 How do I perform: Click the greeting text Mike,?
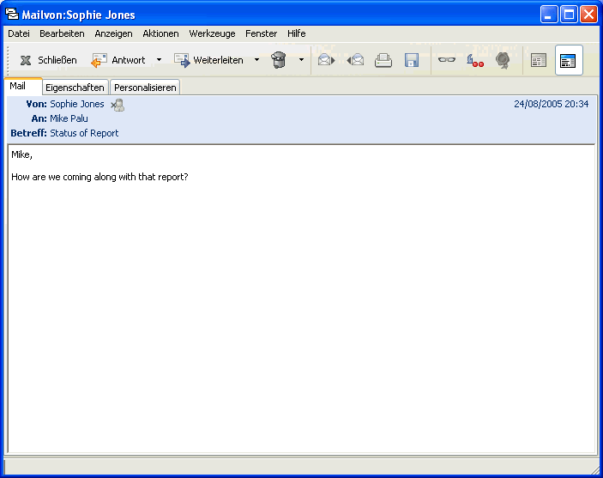[22, 154]
